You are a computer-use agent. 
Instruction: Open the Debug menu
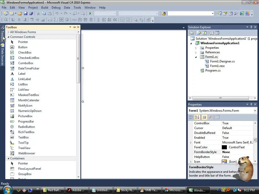tap(56, 8)
